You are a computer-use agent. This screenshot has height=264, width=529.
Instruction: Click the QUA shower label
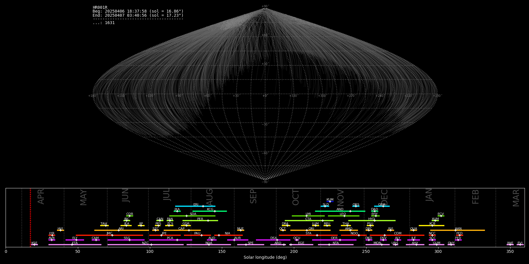(414, 229)
